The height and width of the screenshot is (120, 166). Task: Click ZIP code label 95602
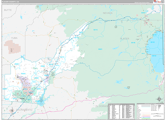pos(43,66)
